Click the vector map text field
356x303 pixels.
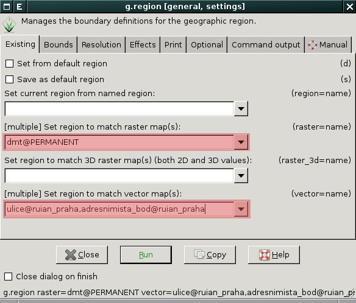[x=119, y=209]
